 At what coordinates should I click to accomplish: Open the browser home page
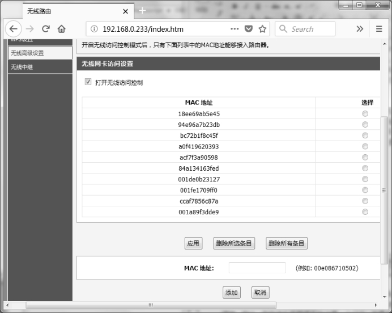(62, 29)
